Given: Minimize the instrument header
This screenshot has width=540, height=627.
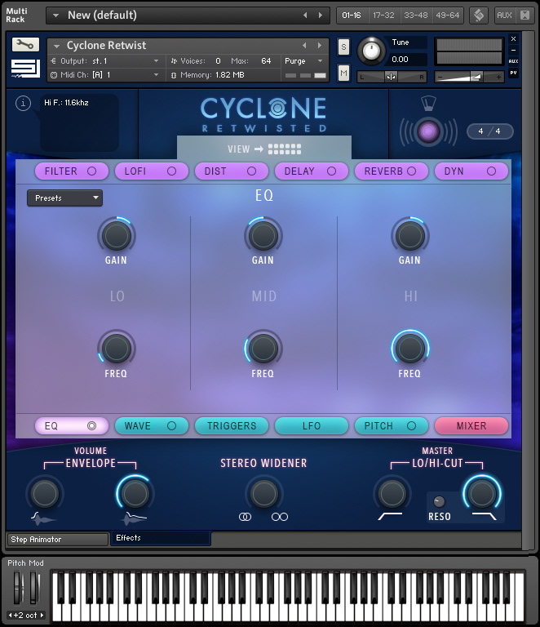Looking at the screenshot, I should (514, 51).
